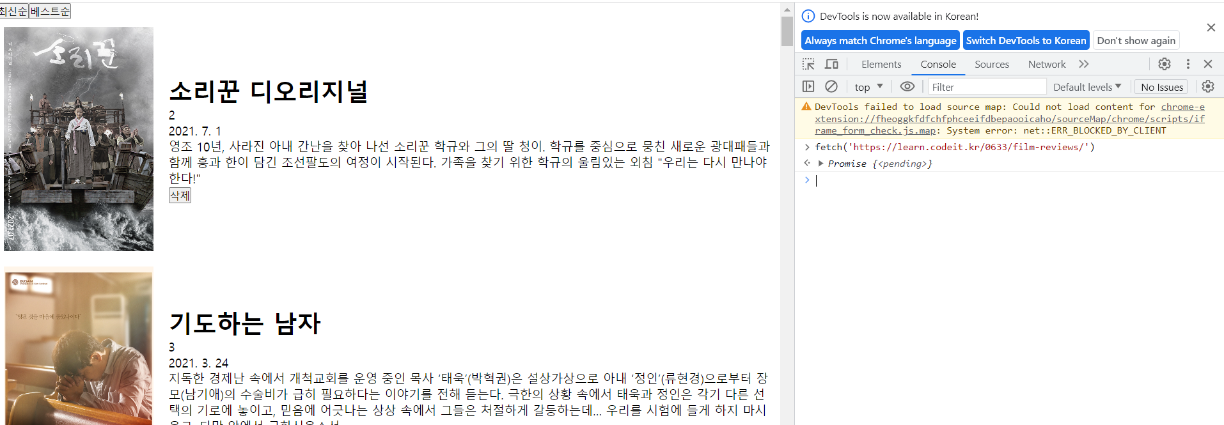Clear the console
The width and height of the screenshot is (1224, 425).
click(831, 86)
